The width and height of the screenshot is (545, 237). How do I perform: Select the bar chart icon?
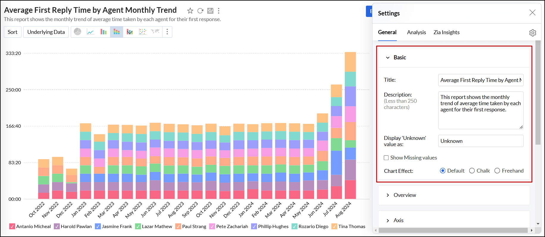(x=104, y=32)
